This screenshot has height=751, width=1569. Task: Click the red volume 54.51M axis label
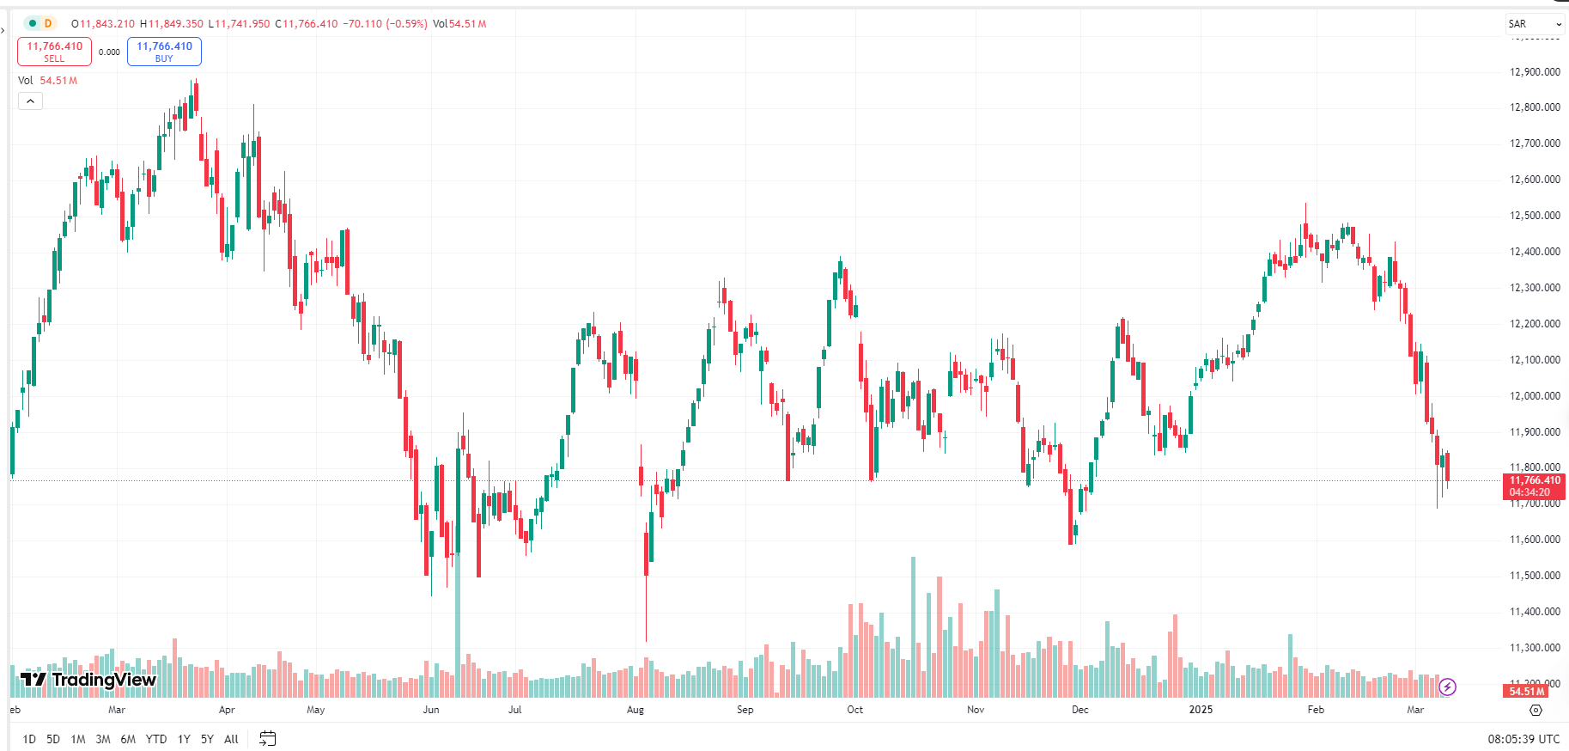pos(1526,691)
